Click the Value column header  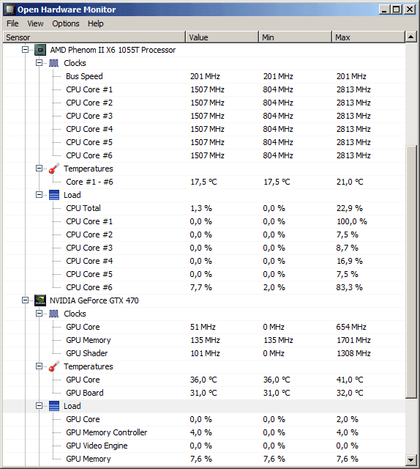point(222,37)
